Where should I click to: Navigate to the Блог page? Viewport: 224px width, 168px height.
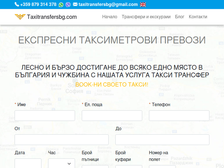coord(179,17)
